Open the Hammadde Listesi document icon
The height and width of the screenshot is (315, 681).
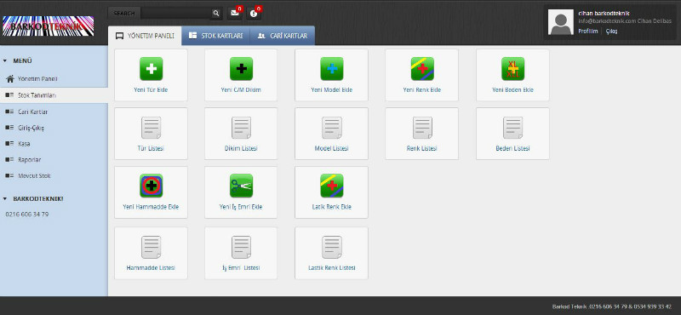coord(152,247)
